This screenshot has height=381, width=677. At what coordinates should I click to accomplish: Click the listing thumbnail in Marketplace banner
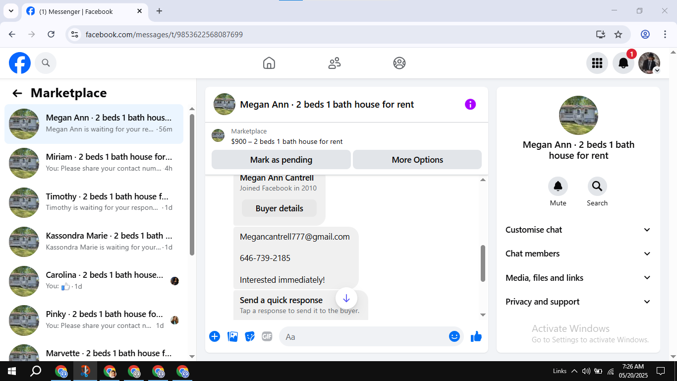pos(218,135)
